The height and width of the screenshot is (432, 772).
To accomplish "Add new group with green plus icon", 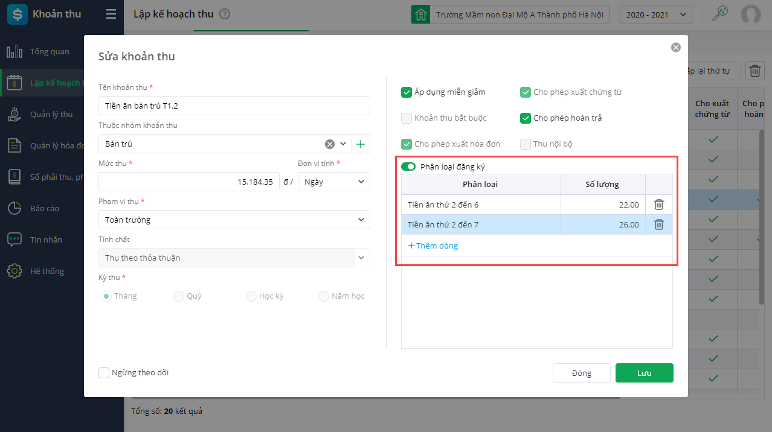I will (x=361, y=144).
